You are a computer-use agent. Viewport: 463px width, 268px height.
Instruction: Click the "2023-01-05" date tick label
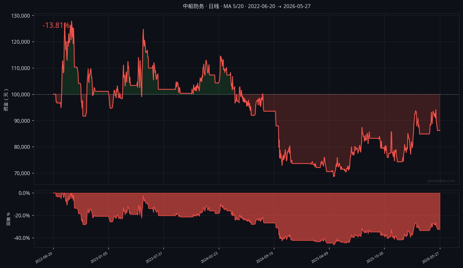pyautogui.click(x=99, y=258)
